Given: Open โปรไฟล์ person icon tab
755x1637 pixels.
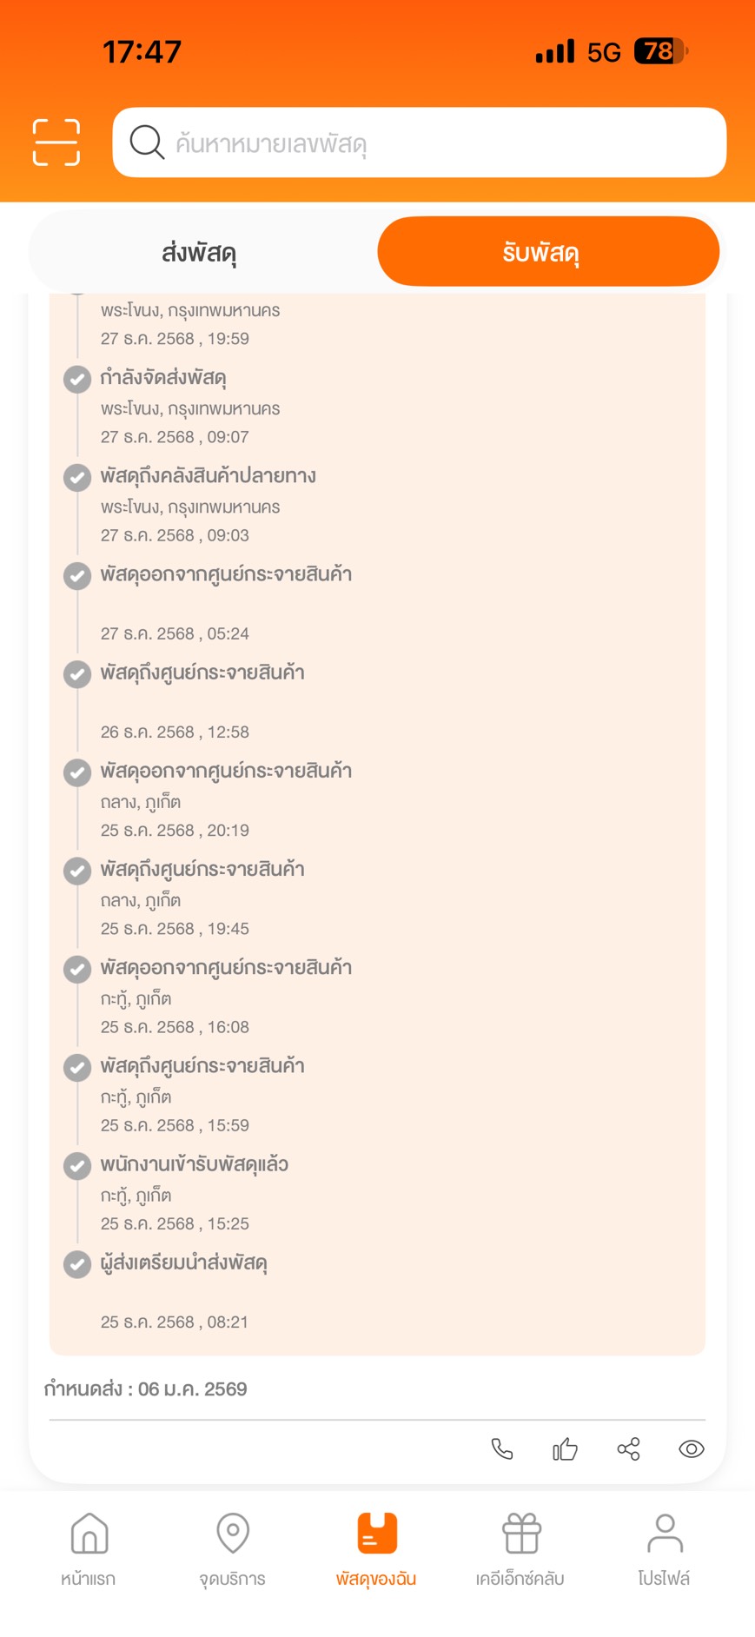Looking at the screenshot, I should point(665,1549).
